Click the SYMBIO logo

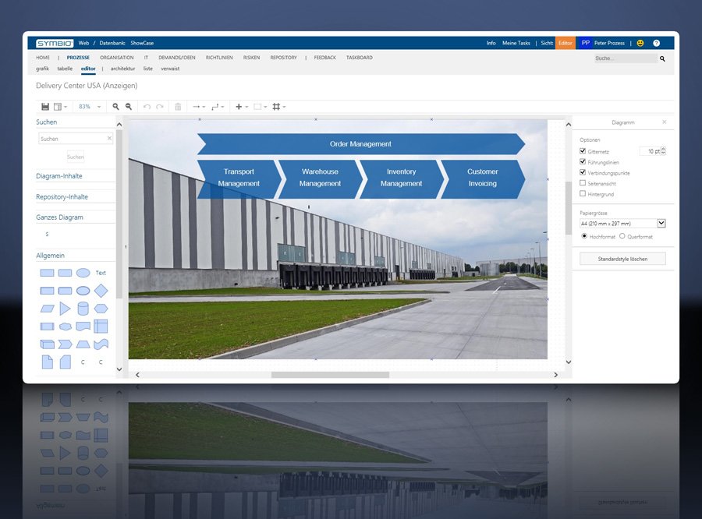55,43
